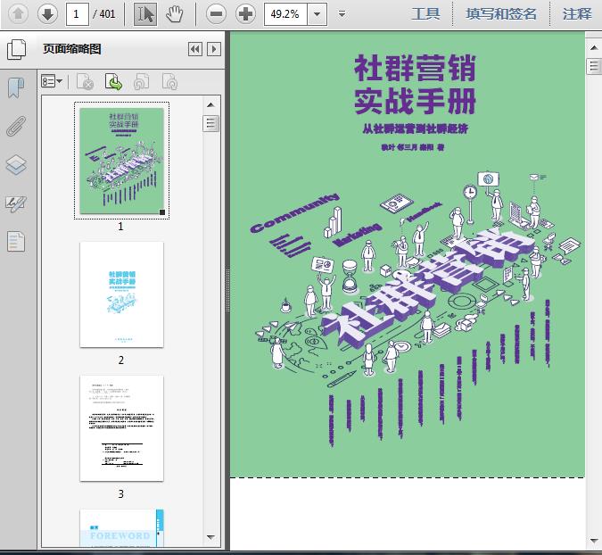Click page label 3 under thumbnail
The height and width of the screenshot is (555, 602).
pyautogui.click(x=121, y=494)
